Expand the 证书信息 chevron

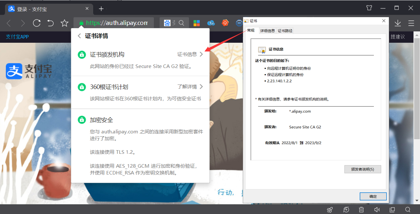pyautogui.click(x=201, y=54)
